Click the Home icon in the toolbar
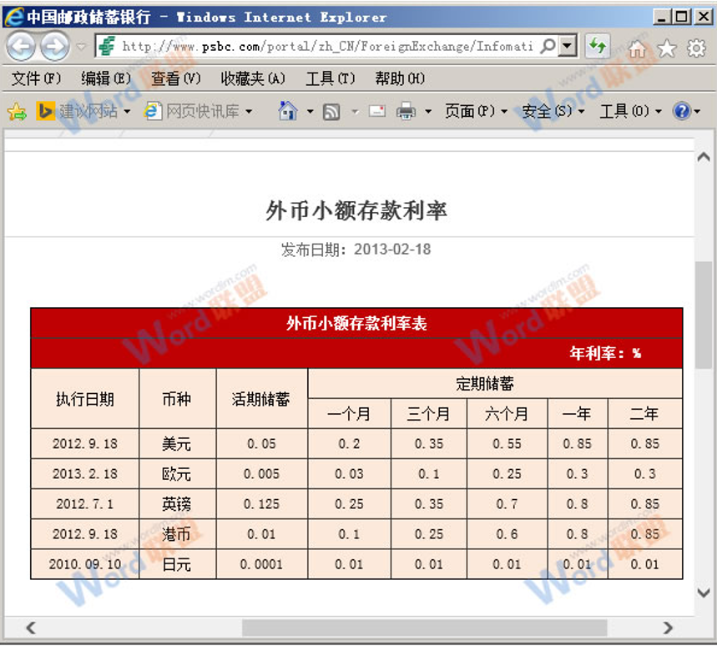The width and height of the screenshot is (717, 646). coord(637,48)
